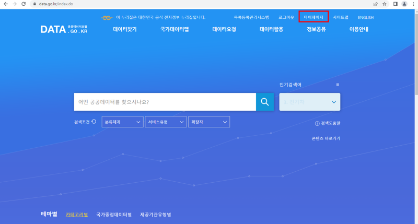
Task: Open the browser profile avatar icon
Action: 404,4
